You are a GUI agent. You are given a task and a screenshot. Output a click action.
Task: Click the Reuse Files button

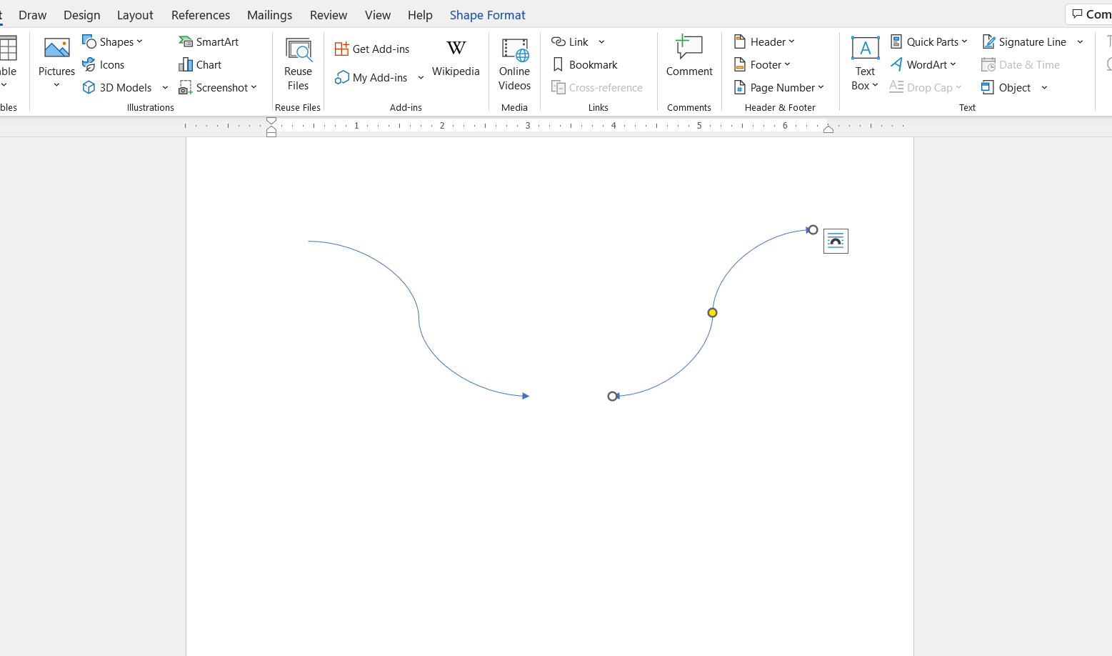point(298,64)
